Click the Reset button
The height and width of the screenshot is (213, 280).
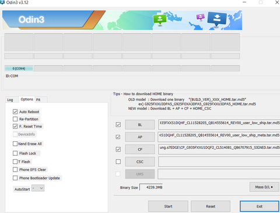pyautogui.click(x=211, y=207)
